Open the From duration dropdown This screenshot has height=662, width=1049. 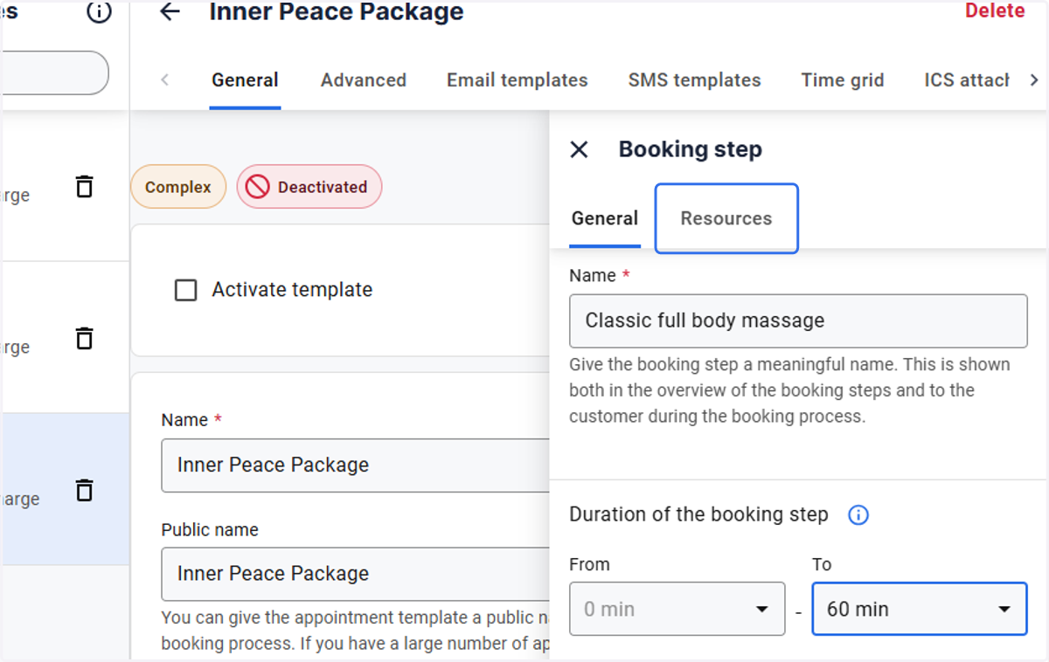click(677, 609)
